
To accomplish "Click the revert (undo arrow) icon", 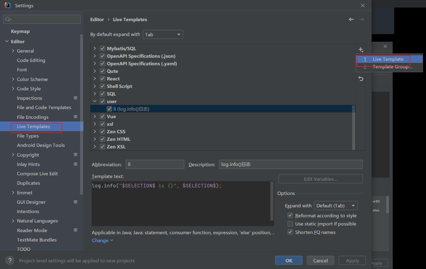I will (361, 79).
